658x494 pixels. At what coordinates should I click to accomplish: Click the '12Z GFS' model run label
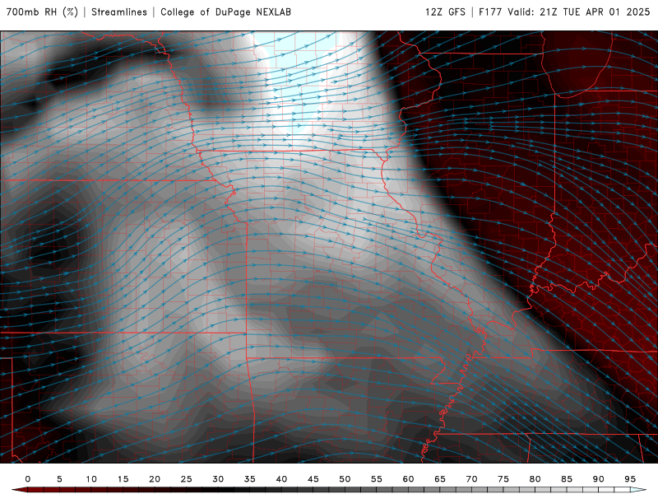pos(445,12)
